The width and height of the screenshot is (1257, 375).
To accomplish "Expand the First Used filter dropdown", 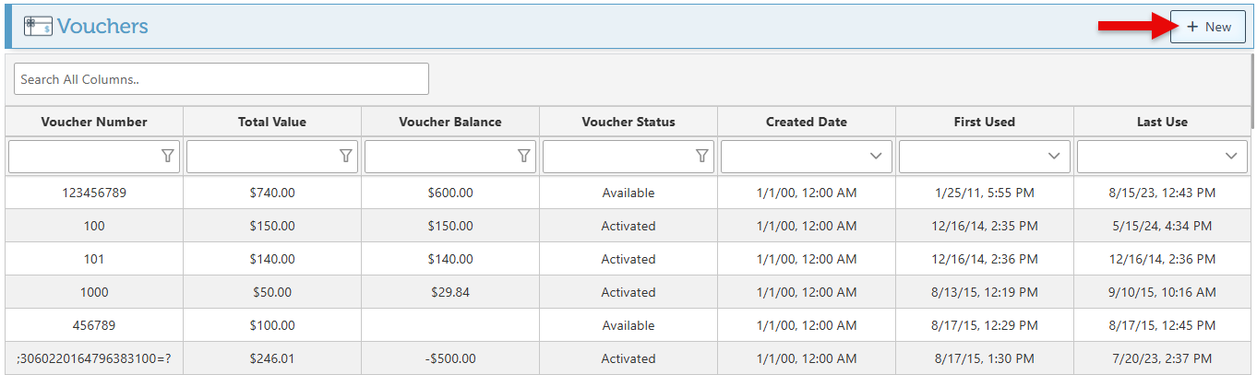I will pyautogui.click(x=1054, y=157).
